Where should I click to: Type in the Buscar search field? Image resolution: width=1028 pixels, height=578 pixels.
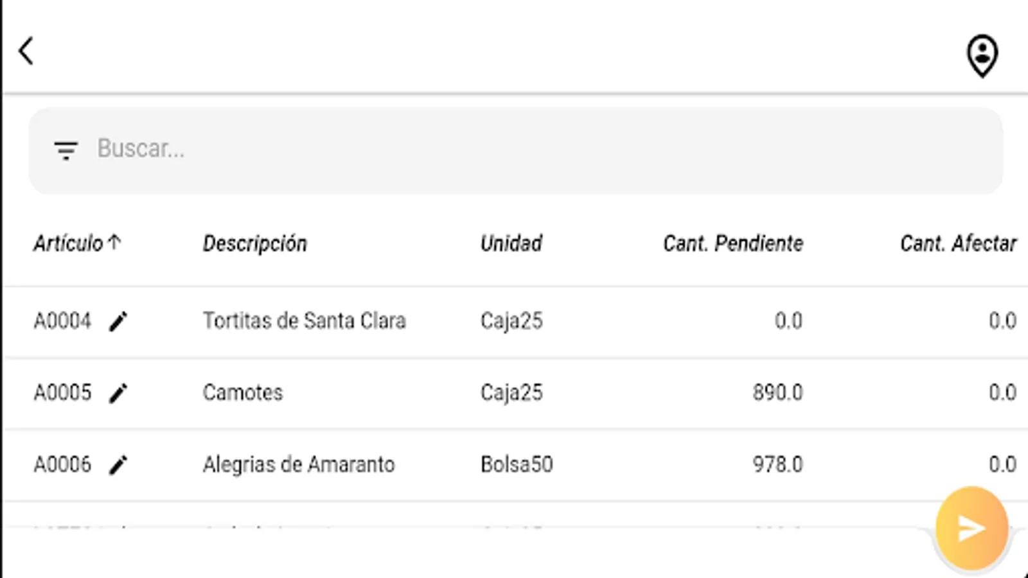pyautogui.click(x=514, y=149)
